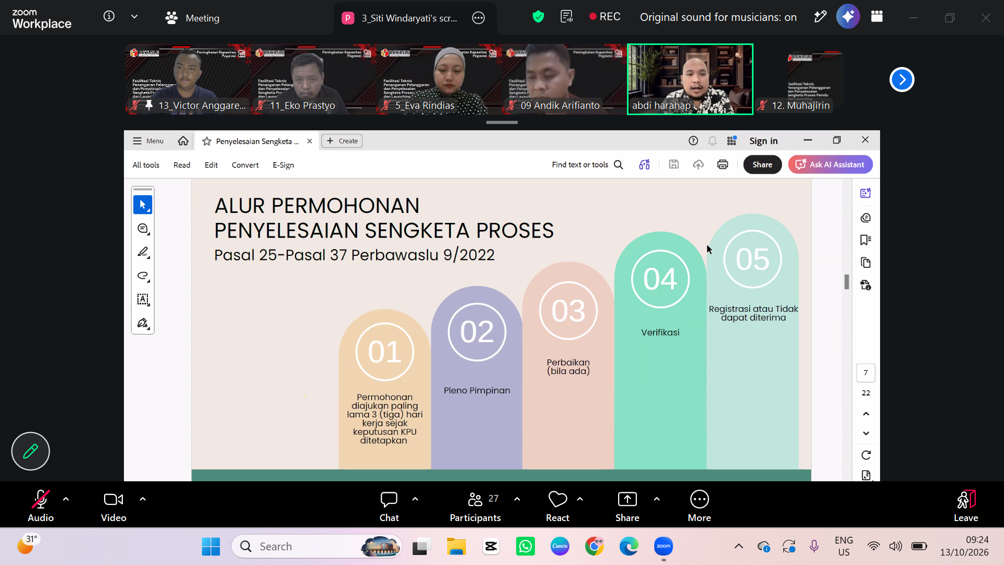Expand share options caret next to Share
Viewport: 1004px width, 565px height.
pyautogui.click(x=657, y=499)
